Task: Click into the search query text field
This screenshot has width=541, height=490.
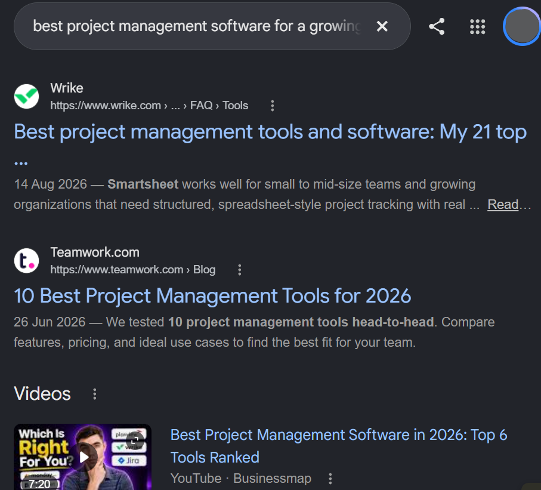Action: tap(197, 26)
